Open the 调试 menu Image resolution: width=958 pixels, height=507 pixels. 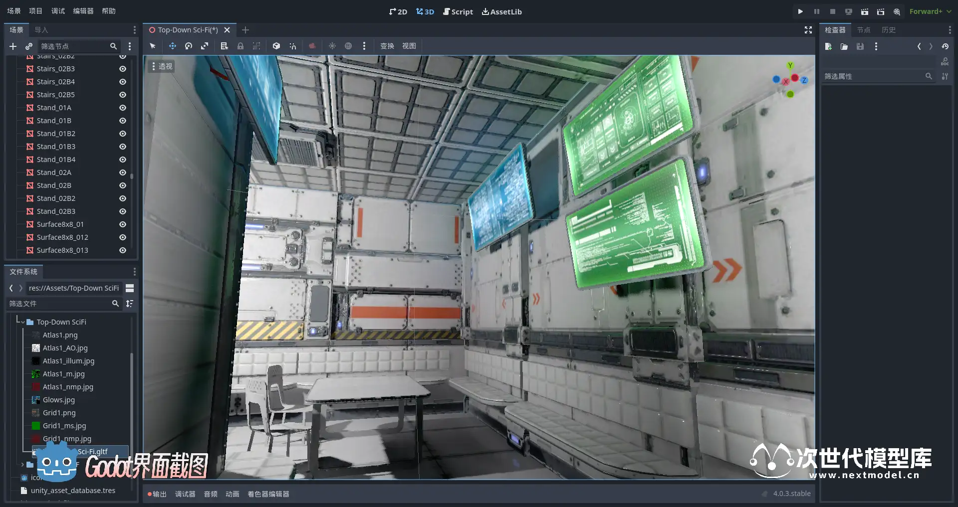tap(58, 11)
